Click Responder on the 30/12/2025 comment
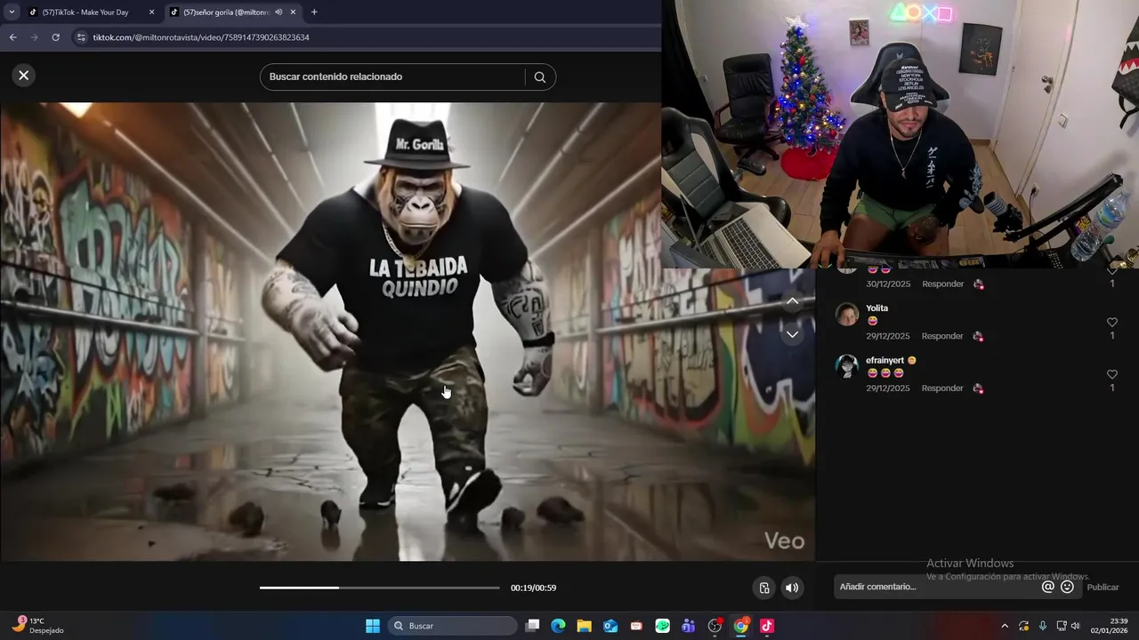This screenshot has width=1139, height=640. coord(942,284)
